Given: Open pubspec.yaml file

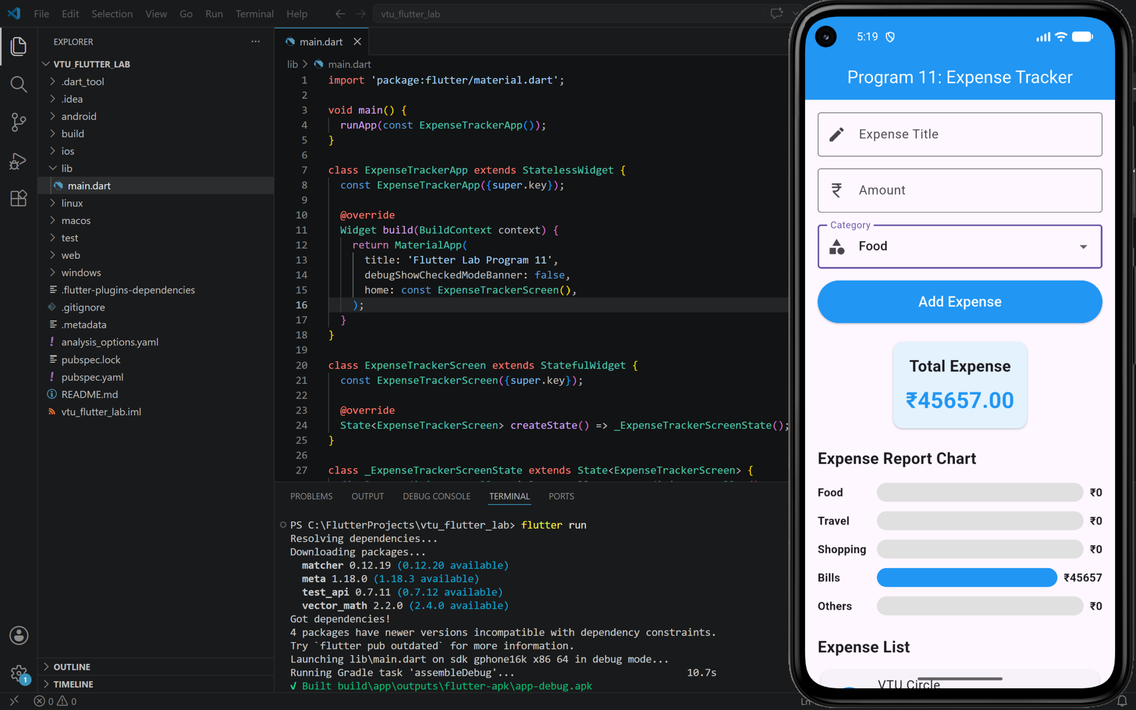Looking at the screenshot, I should (156, 377).
